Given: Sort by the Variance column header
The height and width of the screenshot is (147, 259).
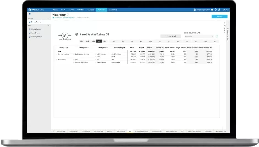Looking at the screenshot, I should click(x=149, y=48).
